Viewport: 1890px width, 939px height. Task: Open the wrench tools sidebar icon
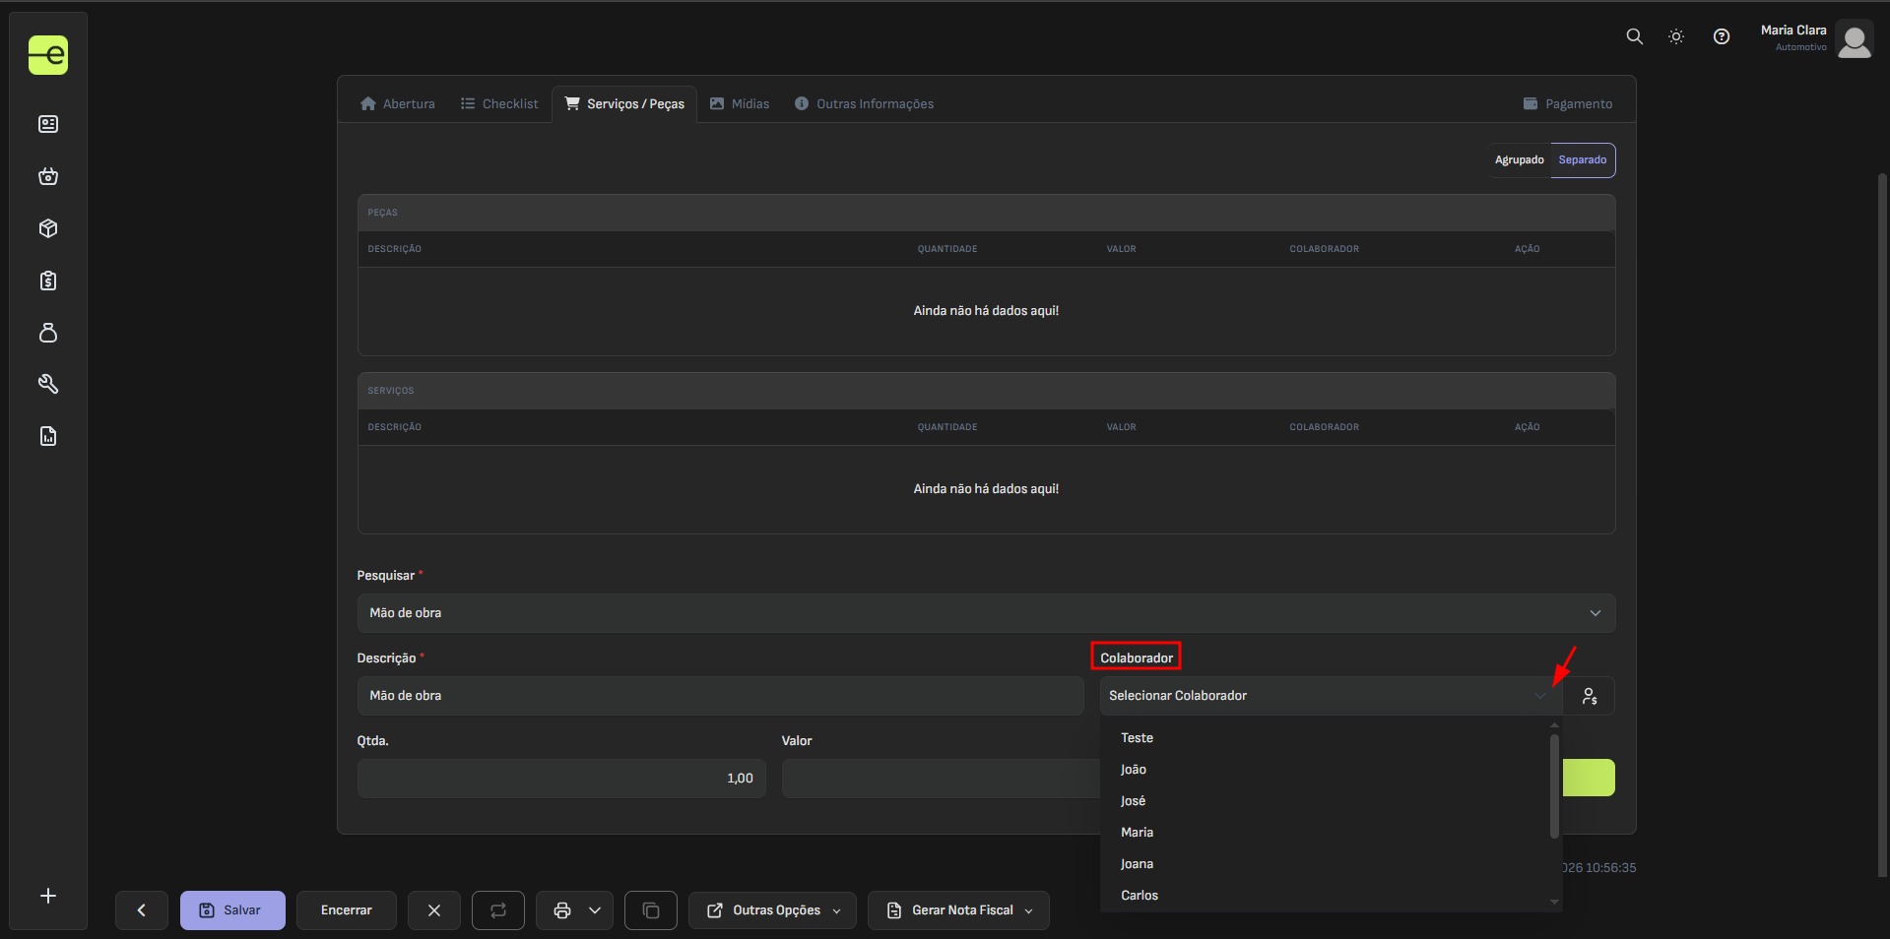pyautogui.click(x=48, y=384)
